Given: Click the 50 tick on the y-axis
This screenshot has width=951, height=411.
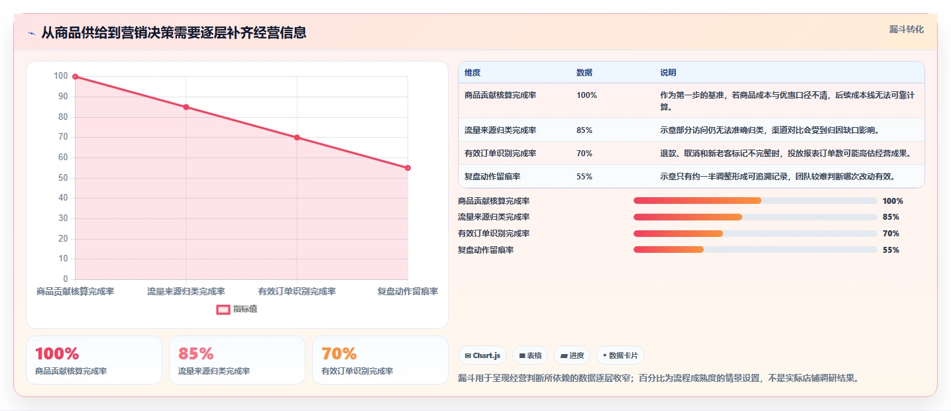Looking at the screenshot, I should pyautogui.click(x=63, y=178).
